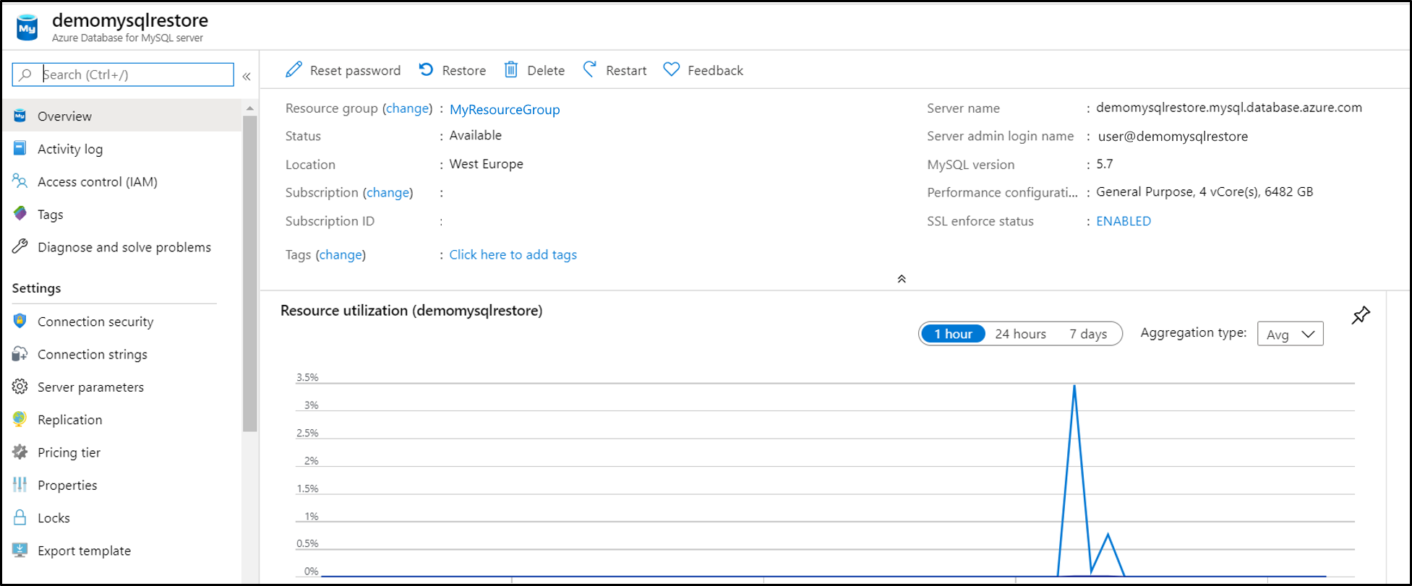The height and width of the screenshot is (586, 1412).
Task: Click the Tags icon in sidebar
Action: (20, 214)
